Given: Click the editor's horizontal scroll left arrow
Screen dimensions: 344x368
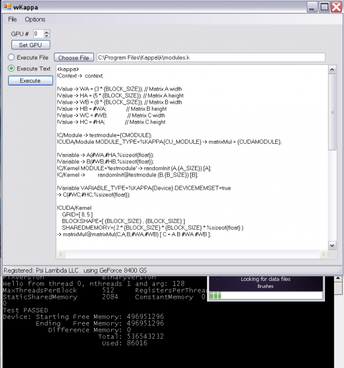Looking at the screenshot, I should pyautogui.click(x=61, y=254).
